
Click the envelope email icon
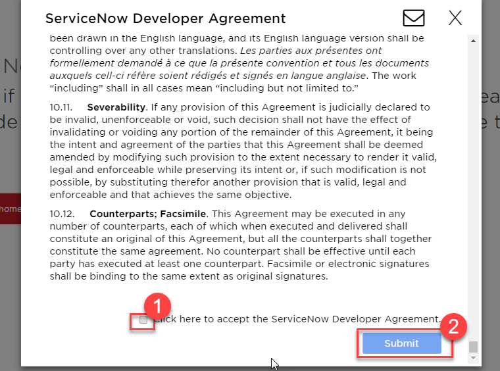point(414,18)
